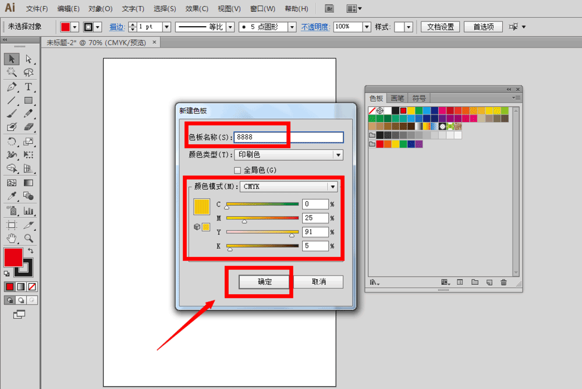The width and height of the screenshot is (582, 389).
Task: Select the Gradient tool
Action: click(28, 183)
